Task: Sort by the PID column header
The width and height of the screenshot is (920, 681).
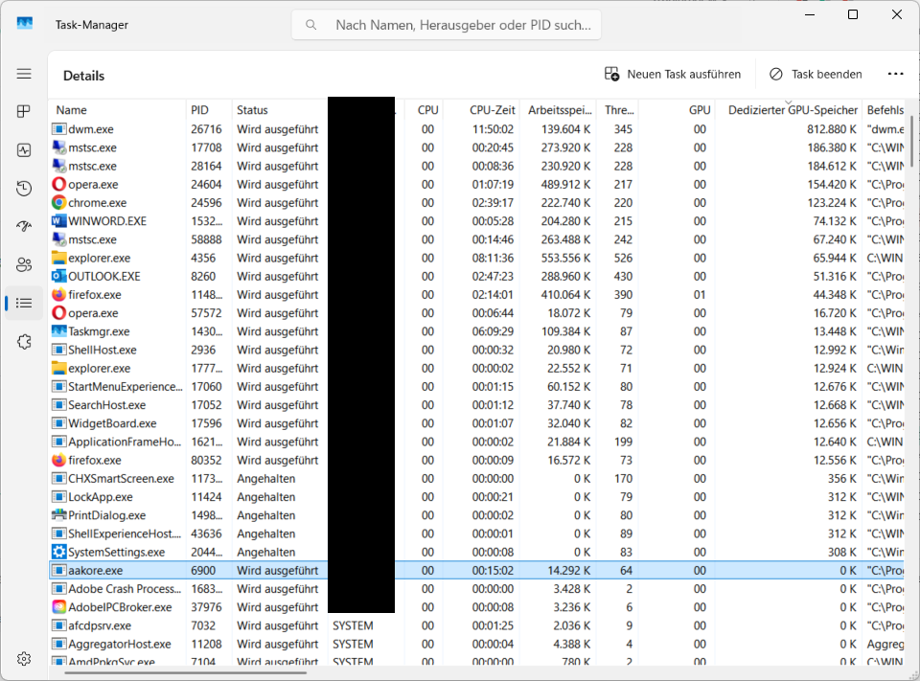Action: (x=209, y=110)
